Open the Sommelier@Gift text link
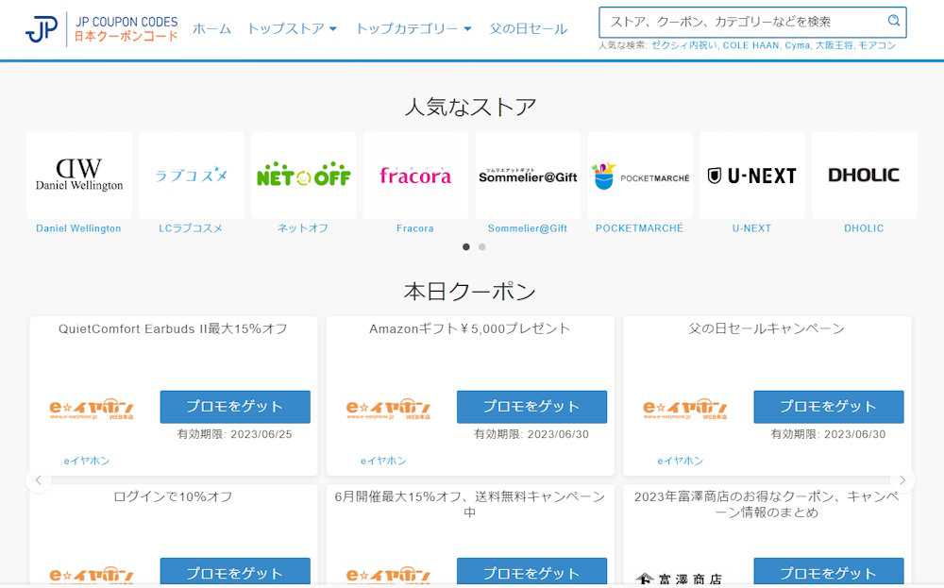The image size is (944, 588). (528, 228)
